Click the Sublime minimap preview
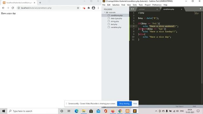 click(x=197, y=13)
